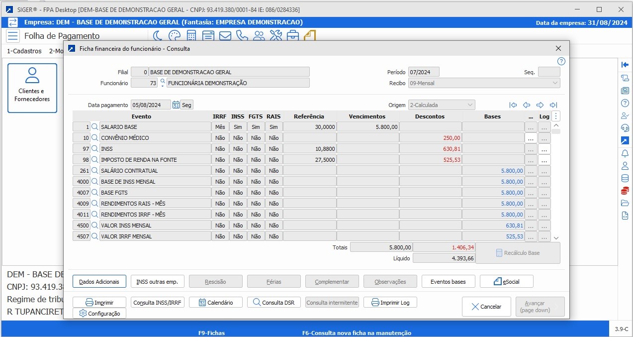
Task: Click the Consulta DSR button
Action: (x=274, y=303)
